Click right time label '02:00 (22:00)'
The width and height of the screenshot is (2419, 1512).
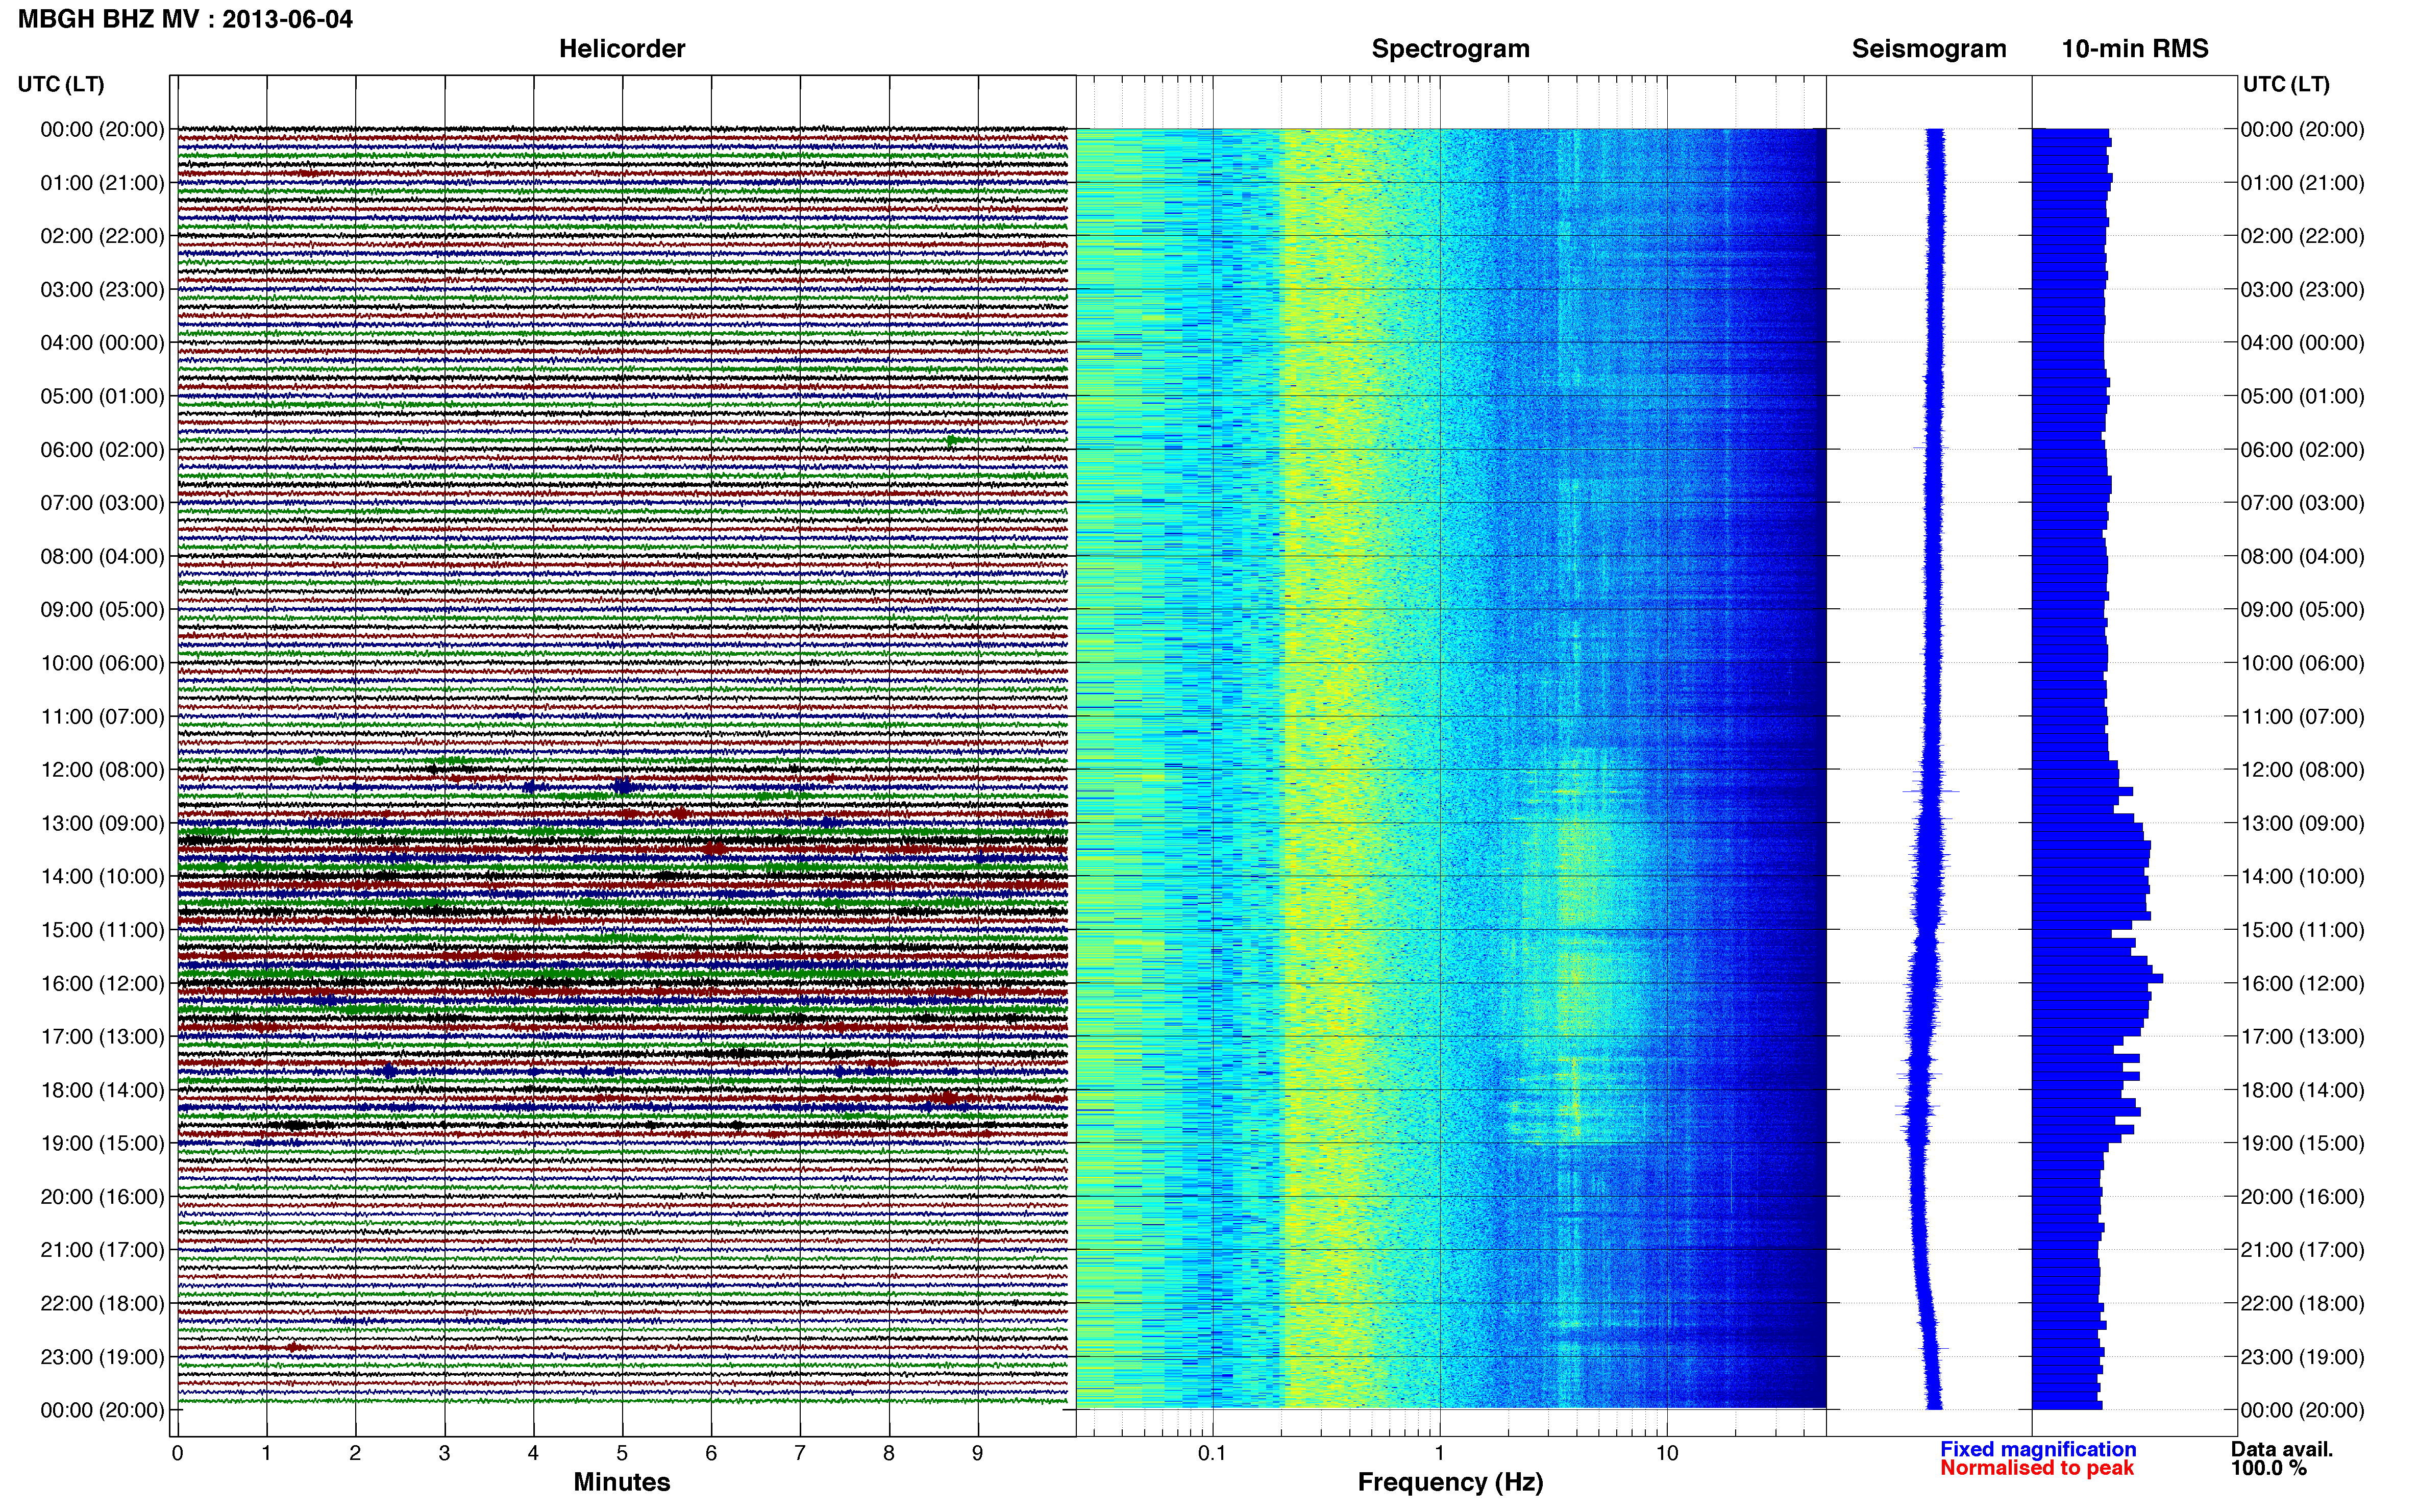coord(2302,237)
